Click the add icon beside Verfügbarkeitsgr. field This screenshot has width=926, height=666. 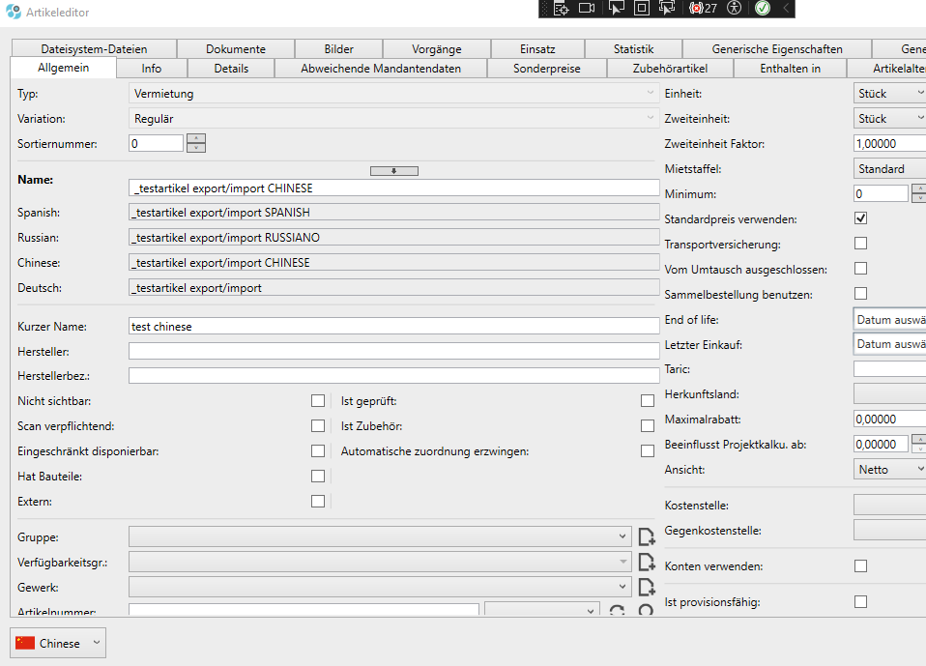(647, 562)
